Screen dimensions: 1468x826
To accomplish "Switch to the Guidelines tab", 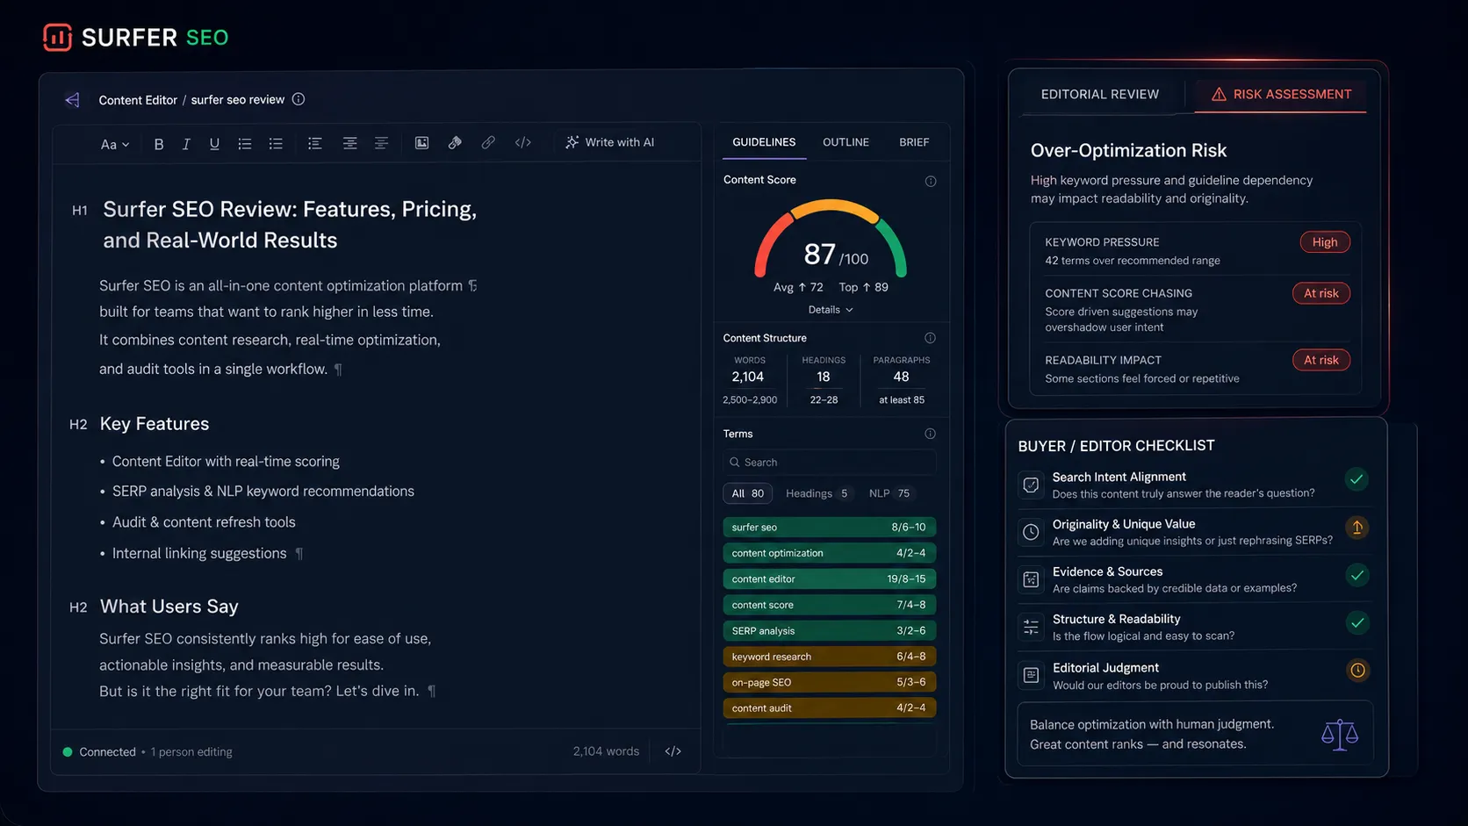I will 764,142.
